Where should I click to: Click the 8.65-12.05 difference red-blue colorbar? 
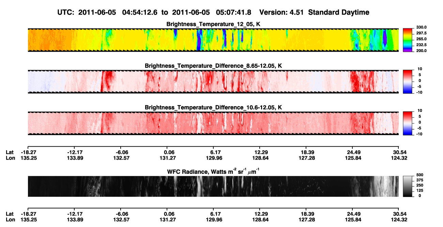408,82
